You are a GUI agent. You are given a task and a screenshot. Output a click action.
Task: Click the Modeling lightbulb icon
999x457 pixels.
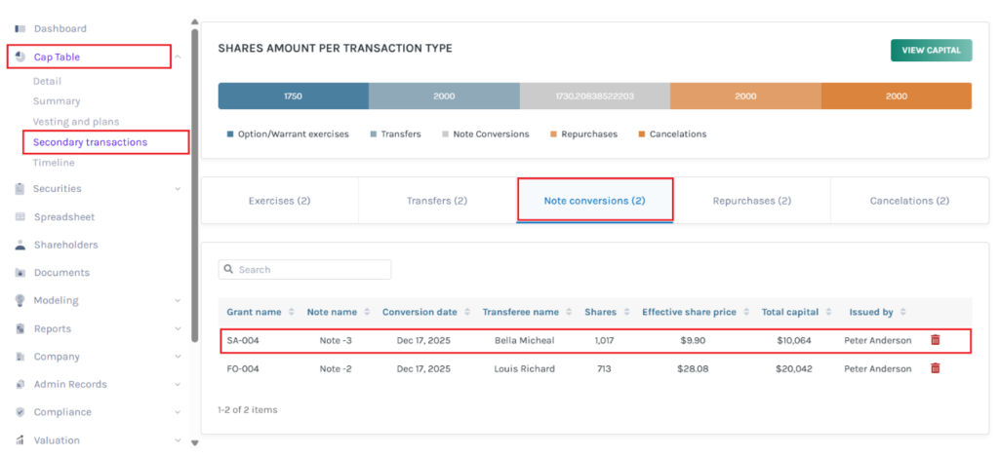(20, 300)
